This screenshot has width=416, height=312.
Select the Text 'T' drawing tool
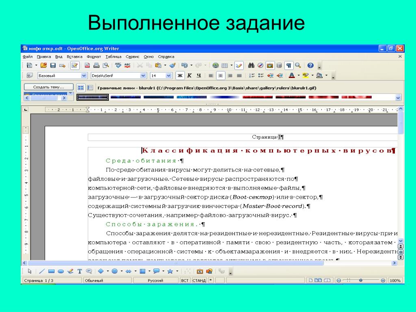coord(80,271)
